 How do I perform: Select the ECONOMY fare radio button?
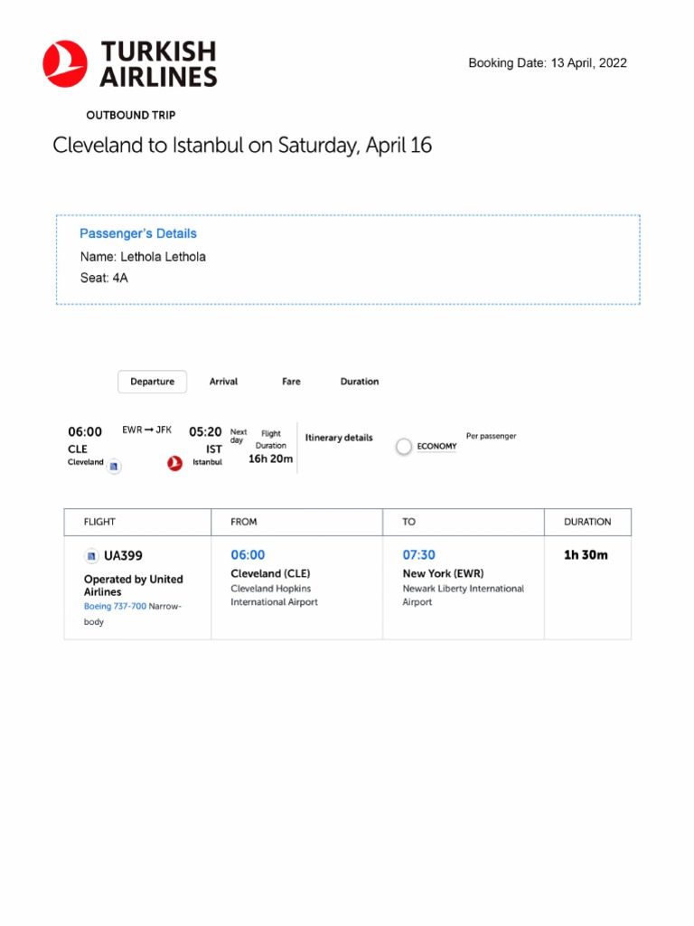click(404, 447)
